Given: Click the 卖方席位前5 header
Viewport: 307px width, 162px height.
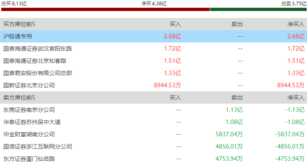Looking at the screenshot, I should click(x=19, y=98).
